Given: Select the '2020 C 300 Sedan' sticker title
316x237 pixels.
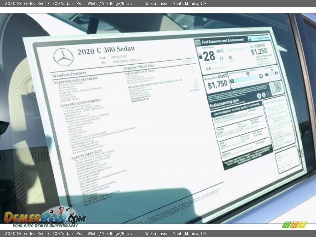Looking at the screenshot, I should (106, 50).
